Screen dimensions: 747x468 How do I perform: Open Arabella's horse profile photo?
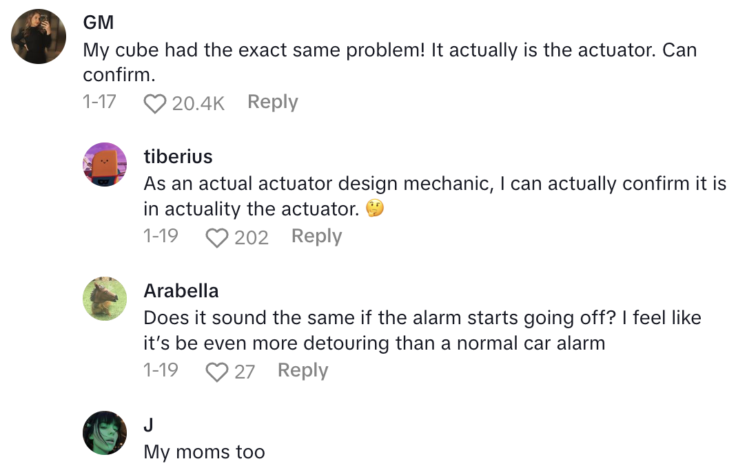tap(105, 299)
